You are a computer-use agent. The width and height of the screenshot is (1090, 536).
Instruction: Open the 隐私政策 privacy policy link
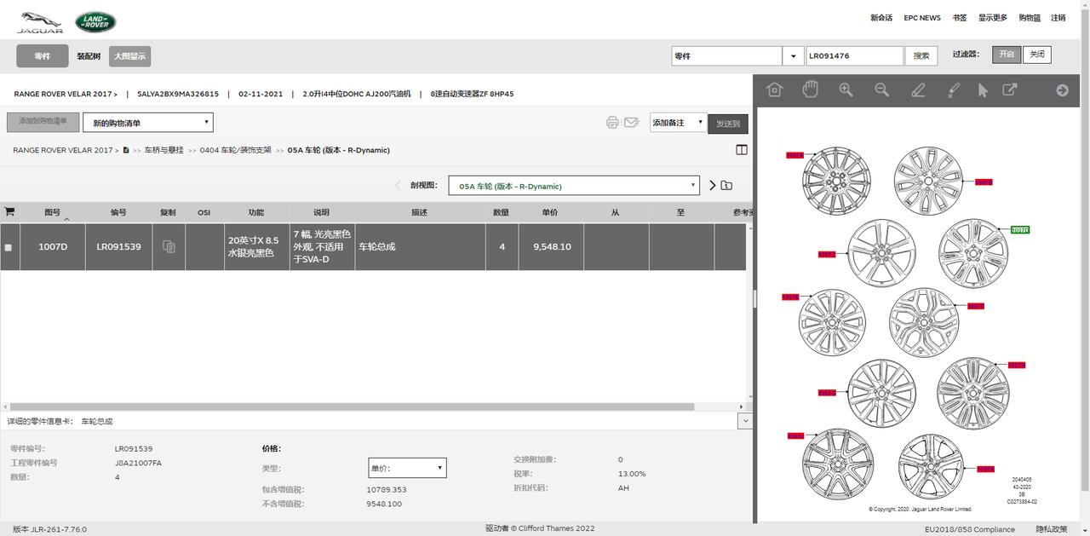coord(1053,529)
